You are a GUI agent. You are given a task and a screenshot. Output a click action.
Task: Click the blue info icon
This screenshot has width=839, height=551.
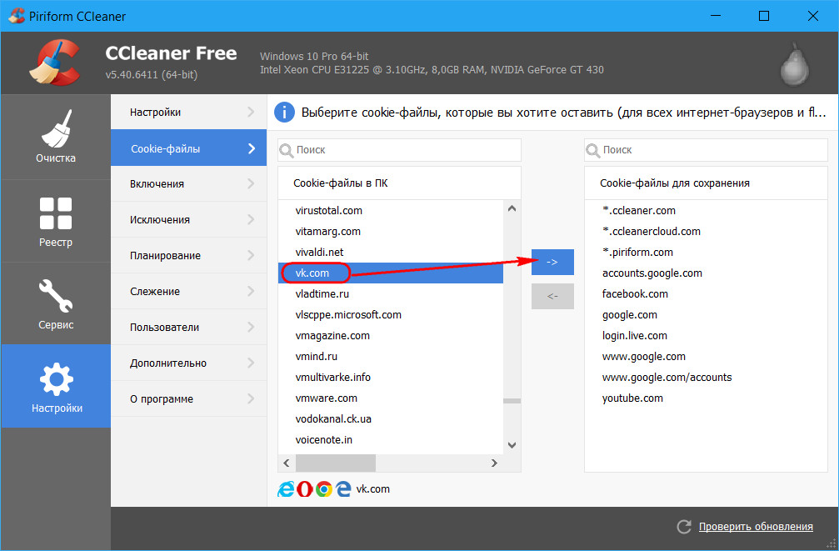[x=284, y=113]
